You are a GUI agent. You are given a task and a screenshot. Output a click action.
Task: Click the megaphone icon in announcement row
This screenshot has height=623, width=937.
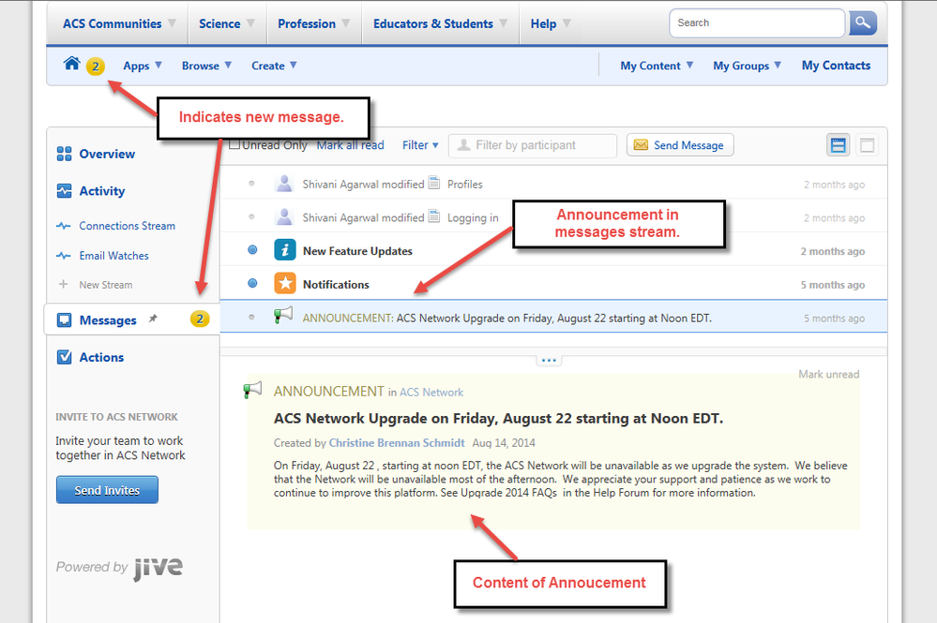click(x=283, y=317)
